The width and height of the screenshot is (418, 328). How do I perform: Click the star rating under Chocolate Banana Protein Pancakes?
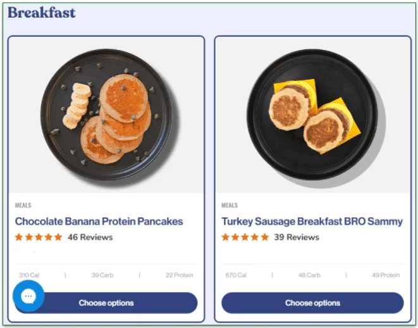point(39,237)
